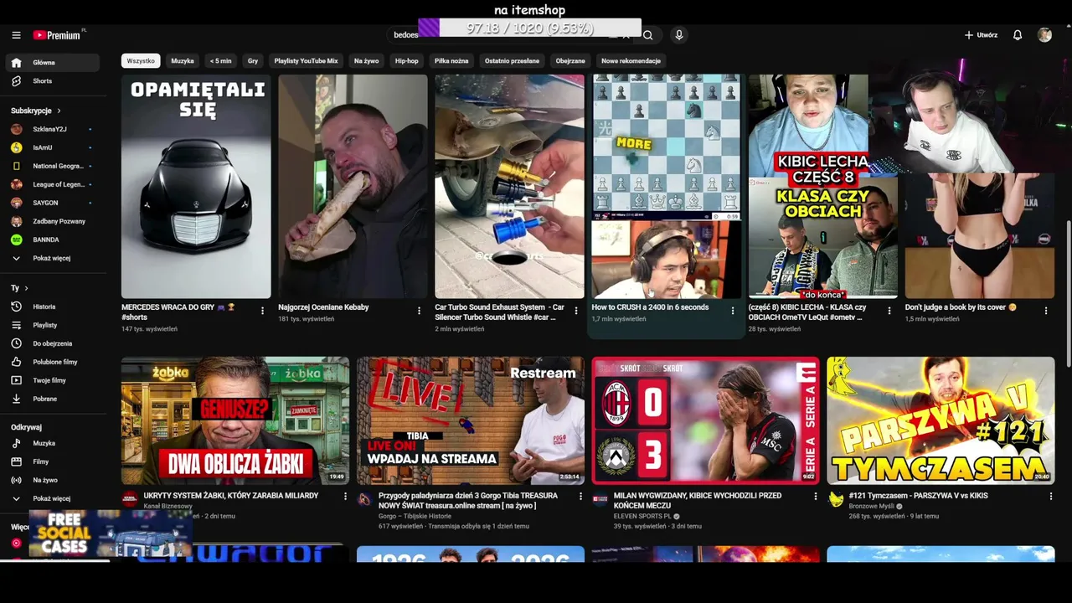Viewport: 1072px width, 603px height.
Task: Open Pobrane downloads
Action: coord(53,399)
